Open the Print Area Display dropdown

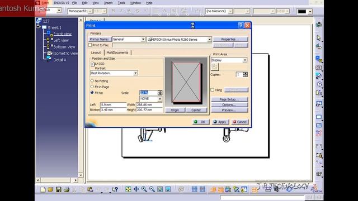pos(244,60)
